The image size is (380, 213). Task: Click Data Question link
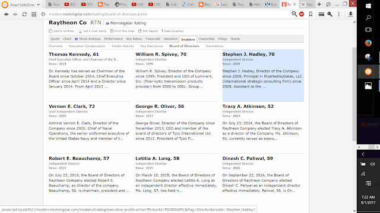(172, 31)
